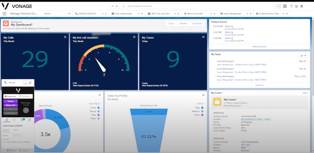Open the softphone Settings option
This screenshot has height=153, width=314.
point(11,150)
